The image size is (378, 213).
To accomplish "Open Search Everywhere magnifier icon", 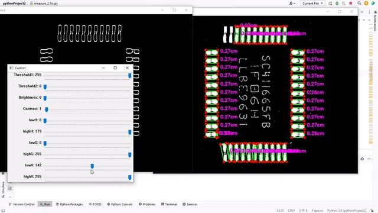I will click(x=359, y=4).
